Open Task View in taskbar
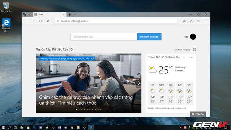Image resolution: width=231 pixels, height=130 pixels. pos(15,127)
